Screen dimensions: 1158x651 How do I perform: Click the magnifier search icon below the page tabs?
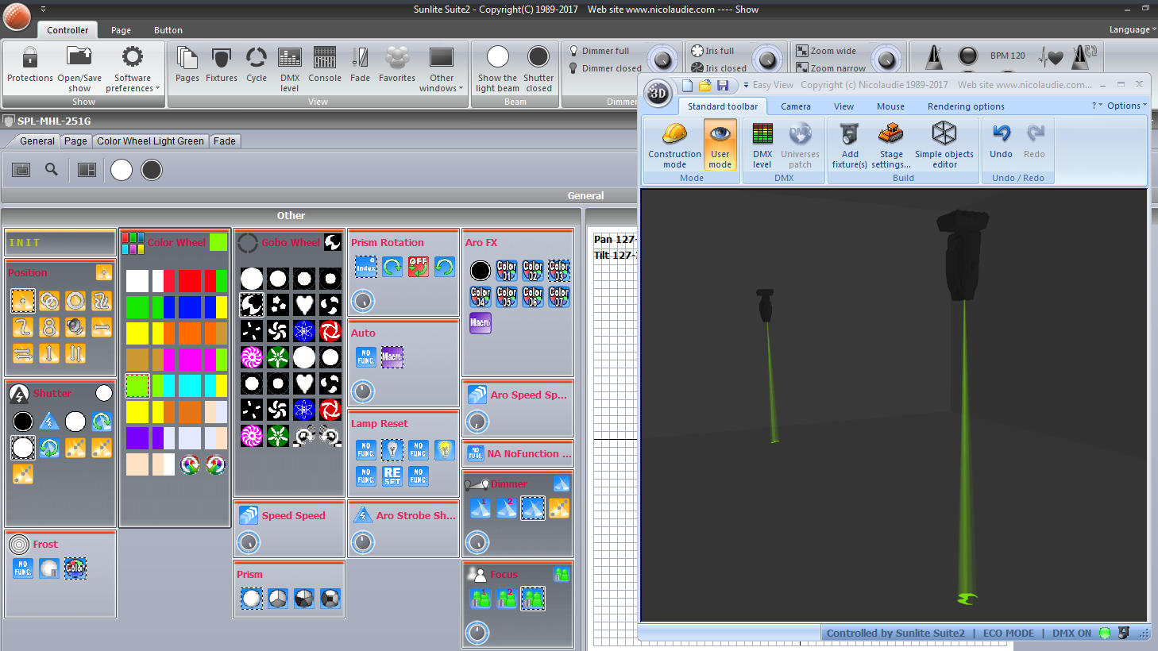point(52,169)
